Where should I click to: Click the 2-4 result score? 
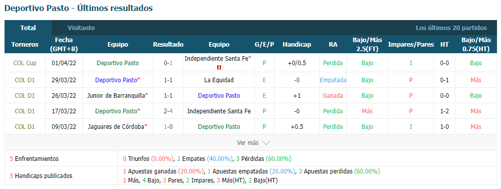coord(168,111)
